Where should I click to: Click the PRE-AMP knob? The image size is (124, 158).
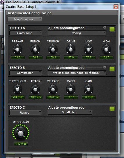[17, 49]
